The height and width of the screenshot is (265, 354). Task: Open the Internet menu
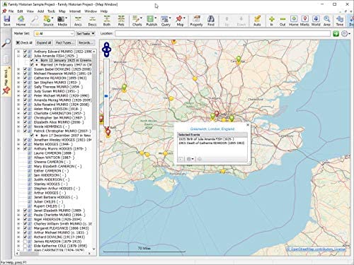75,11
